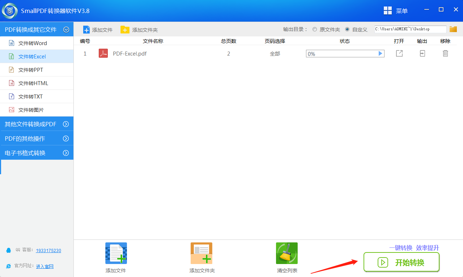Screen dimensions: 463x277
Task: Select 文件转TXT in sidebar
Action: pyautogui.click(x=37, y=97)
